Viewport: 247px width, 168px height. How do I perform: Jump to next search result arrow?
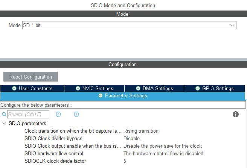(x=76, y=114)
